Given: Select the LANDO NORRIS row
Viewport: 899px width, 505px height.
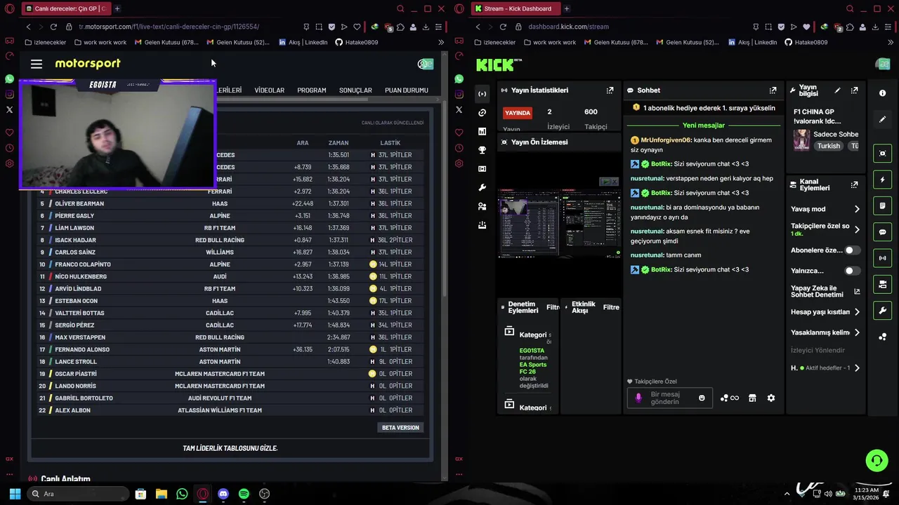Looking at the screenshot, I should [230, 386].
